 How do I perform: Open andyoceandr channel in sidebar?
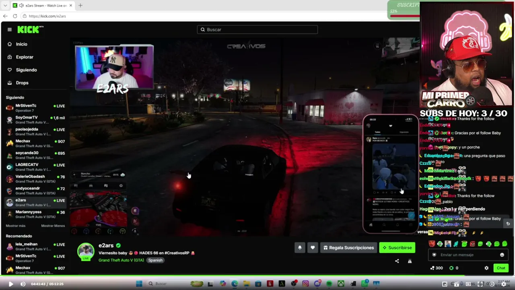(x=35, y=191)
